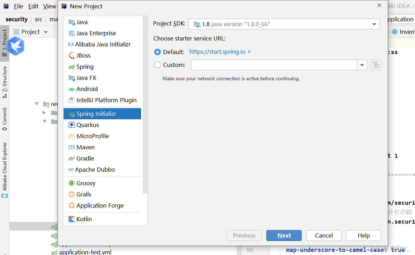The width and height of the screenshot is (415, 255).
Task: Expand the Custom URL history dropdown arrow
Action: (362, 65)
